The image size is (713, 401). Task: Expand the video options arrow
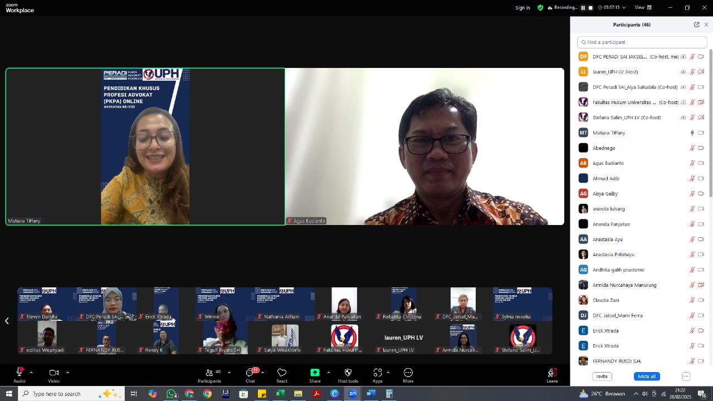(x=67, y=373)
